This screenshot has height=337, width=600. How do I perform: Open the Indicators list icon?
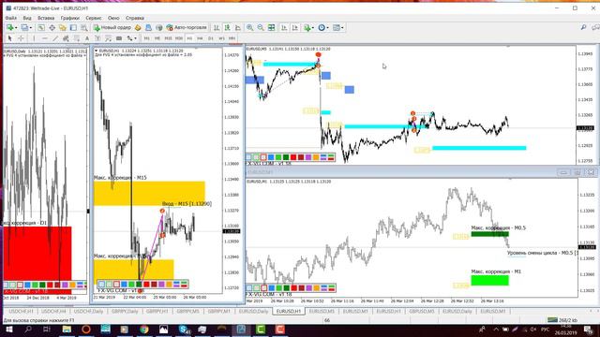[x=307, y=27]
